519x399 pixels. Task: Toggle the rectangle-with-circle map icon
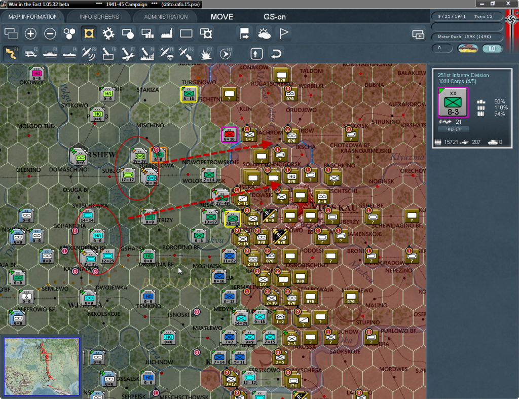point(128,33)
